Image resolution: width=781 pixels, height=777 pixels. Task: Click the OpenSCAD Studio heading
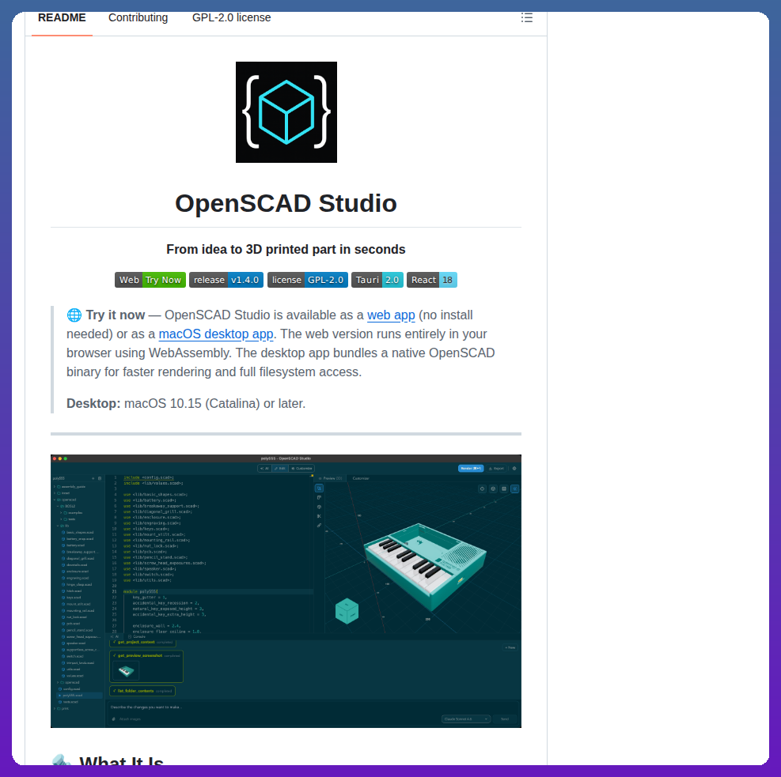pos(286,203)
